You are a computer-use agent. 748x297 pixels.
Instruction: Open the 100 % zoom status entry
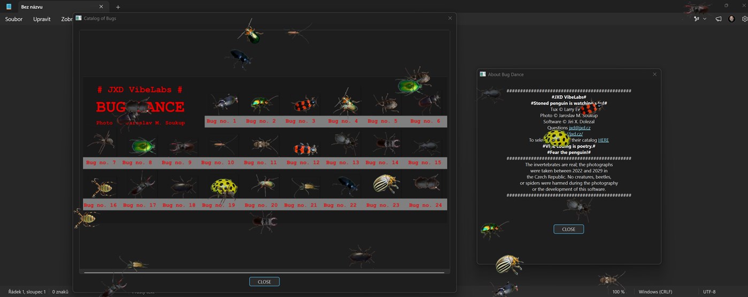619,292
